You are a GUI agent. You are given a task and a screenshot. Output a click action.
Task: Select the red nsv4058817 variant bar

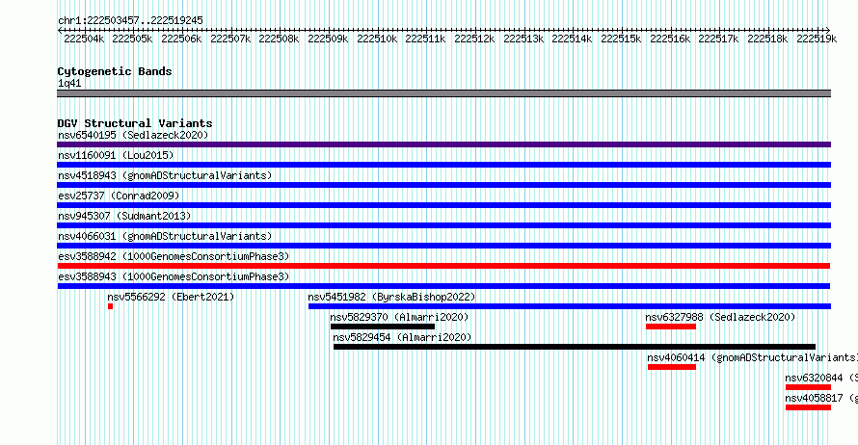pyautogui.click(x=808, y=407)
